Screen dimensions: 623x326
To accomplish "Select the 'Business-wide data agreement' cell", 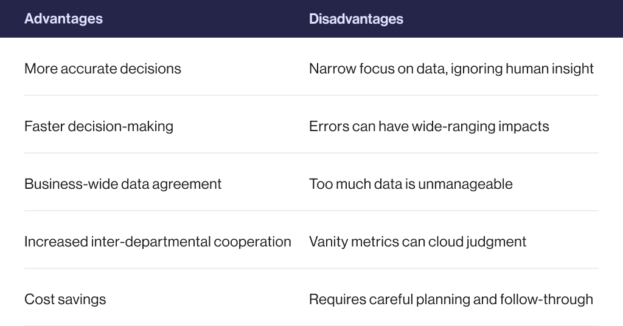I will pyautogui.click(x=123, y=184).
